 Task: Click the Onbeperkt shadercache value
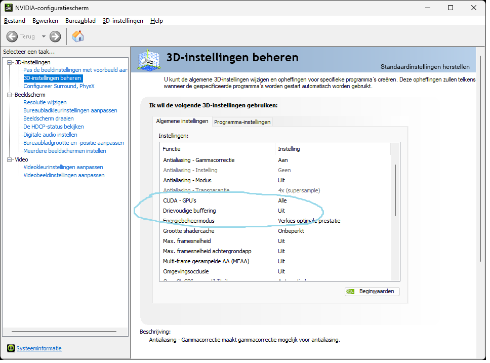coord(291,231)
